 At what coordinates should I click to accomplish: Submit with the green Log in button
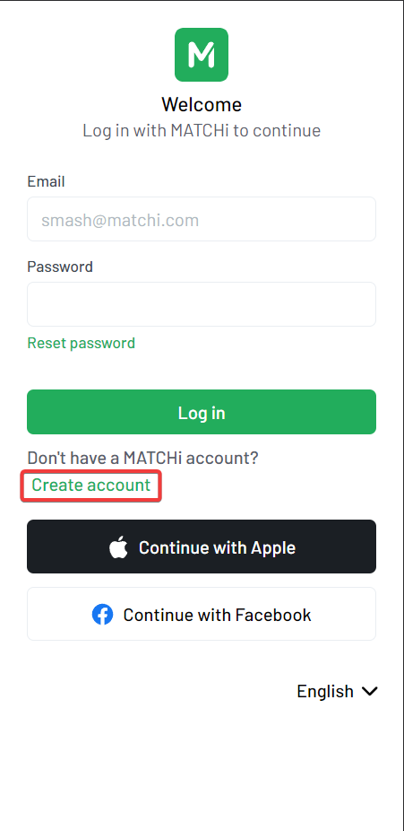202,412
